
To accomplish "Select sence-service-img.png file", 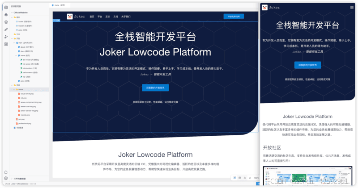I will point(28,111).
